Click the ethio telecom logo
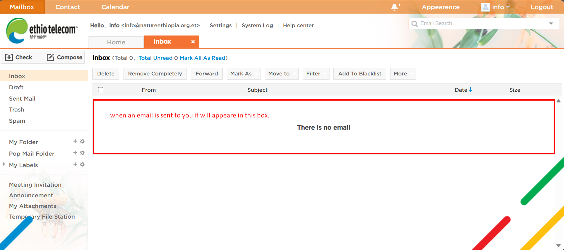The width and height of the screenshot is (564, 250). coord(41,30)
